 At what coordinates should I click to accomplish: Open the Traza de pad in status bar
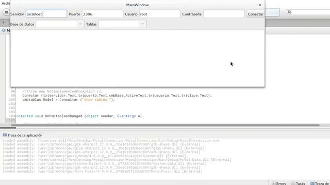[x=320, y=183]
